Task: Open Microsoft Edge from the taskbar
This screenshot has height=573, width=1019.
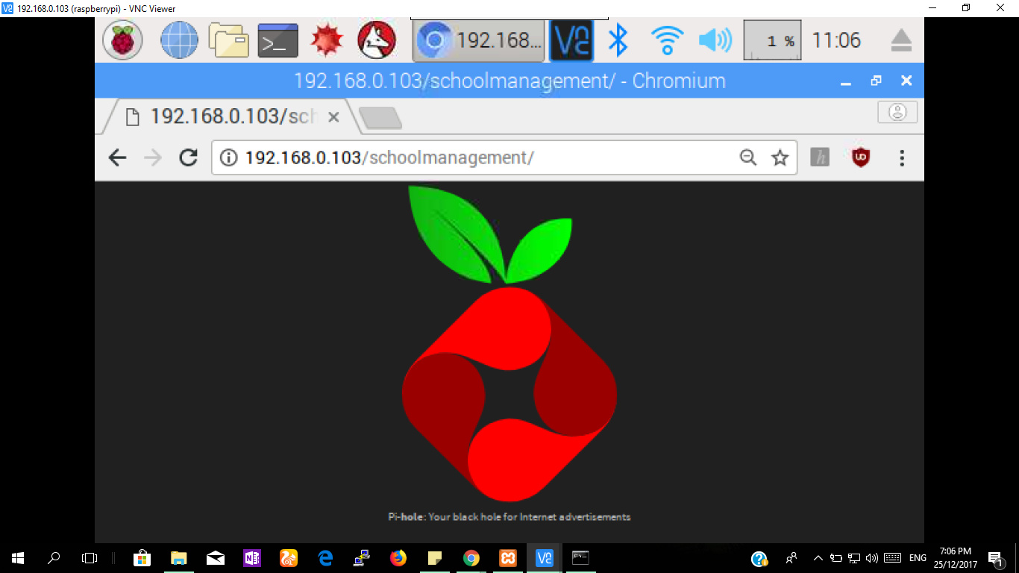Action: coord(325,557)
